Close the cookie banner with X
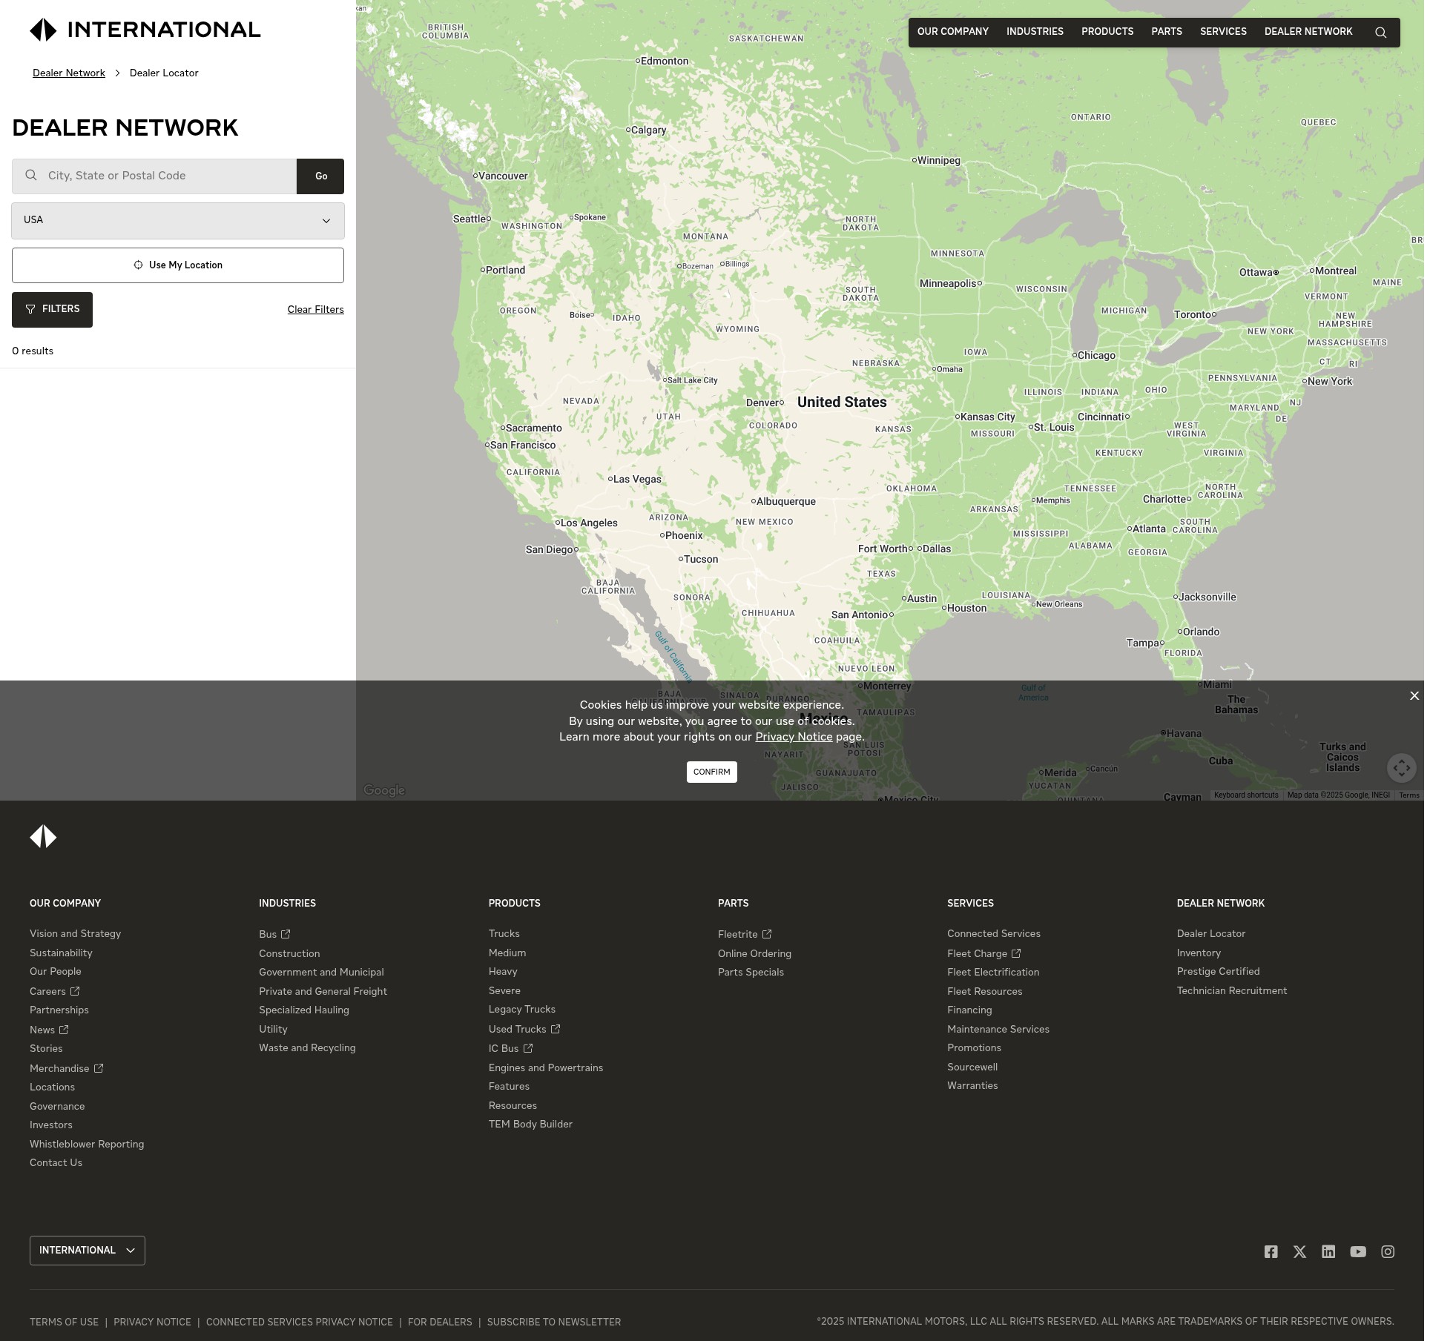Image resolution: width=1430 pixels, height=1341 pixels. [1414, 695]
